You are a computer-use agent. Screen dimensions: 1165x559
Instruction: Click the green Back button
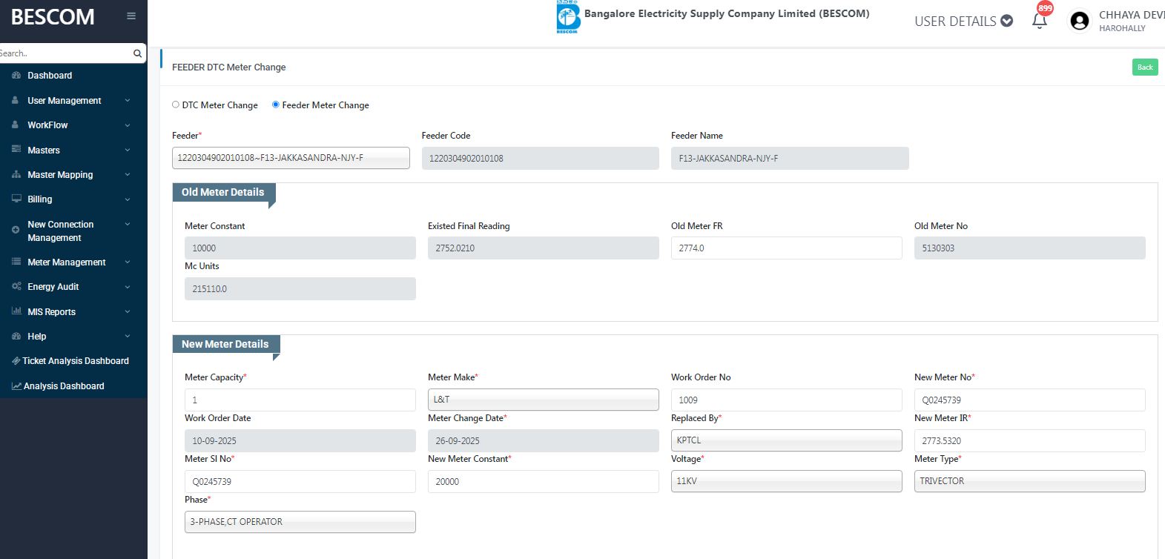point(1145,67)
